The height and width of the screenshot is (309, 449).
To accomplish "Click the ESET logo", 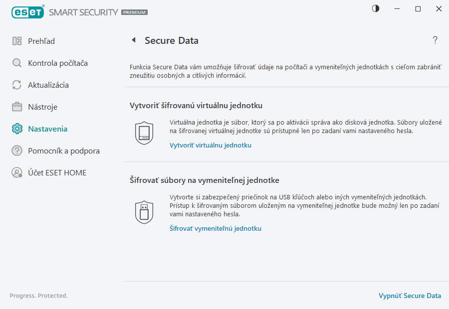I will tap(28, 12).
